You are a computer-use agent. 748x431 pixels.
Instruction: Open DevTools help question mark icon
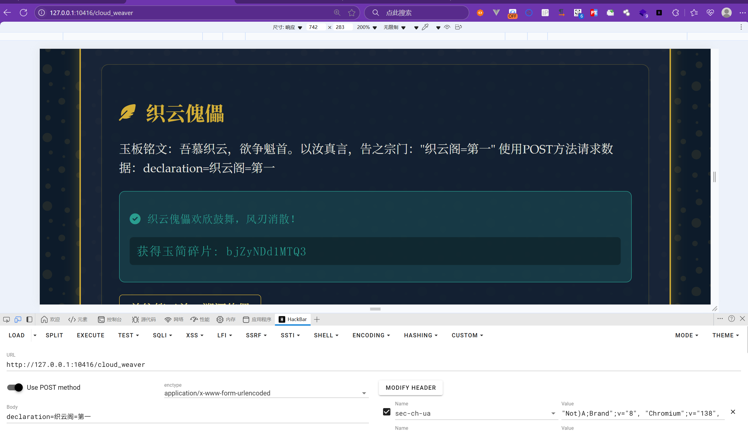click(731, 319)
